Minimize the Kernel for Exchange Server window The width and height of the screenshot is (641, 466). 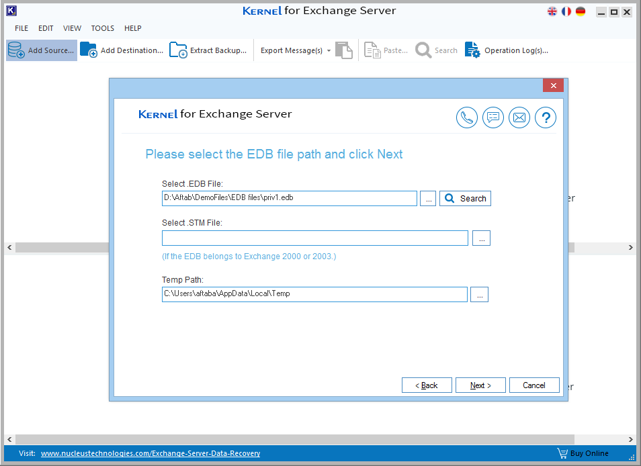coord(601,12)
